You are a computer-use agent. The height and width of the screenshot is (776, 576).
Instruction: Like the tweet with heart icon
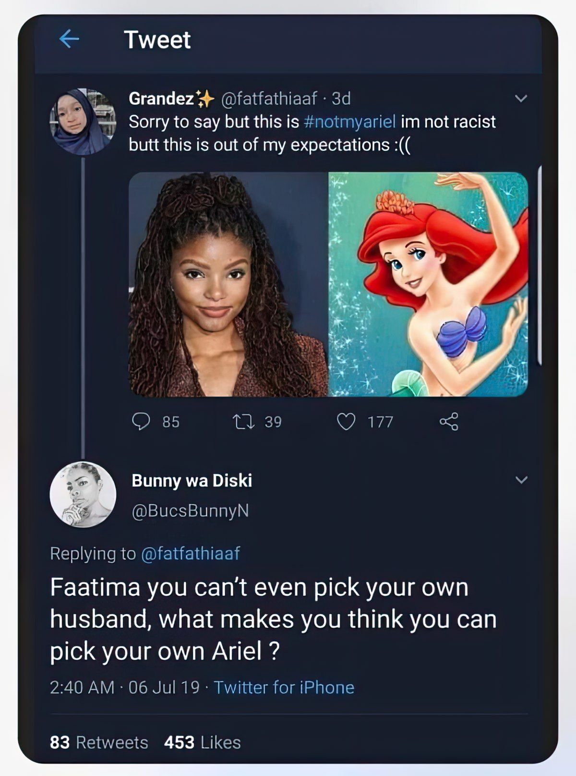(346, 422)
